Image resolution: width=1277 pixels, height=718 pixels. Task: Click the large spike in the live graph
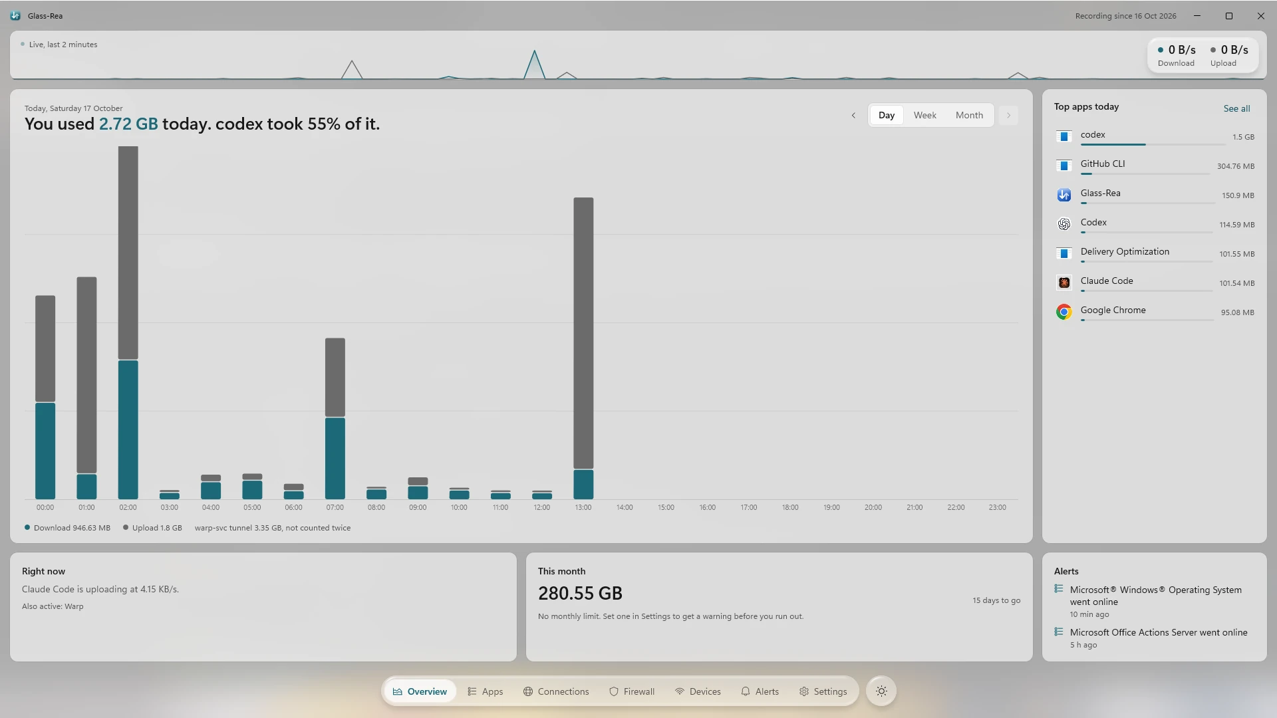[534, 64]
